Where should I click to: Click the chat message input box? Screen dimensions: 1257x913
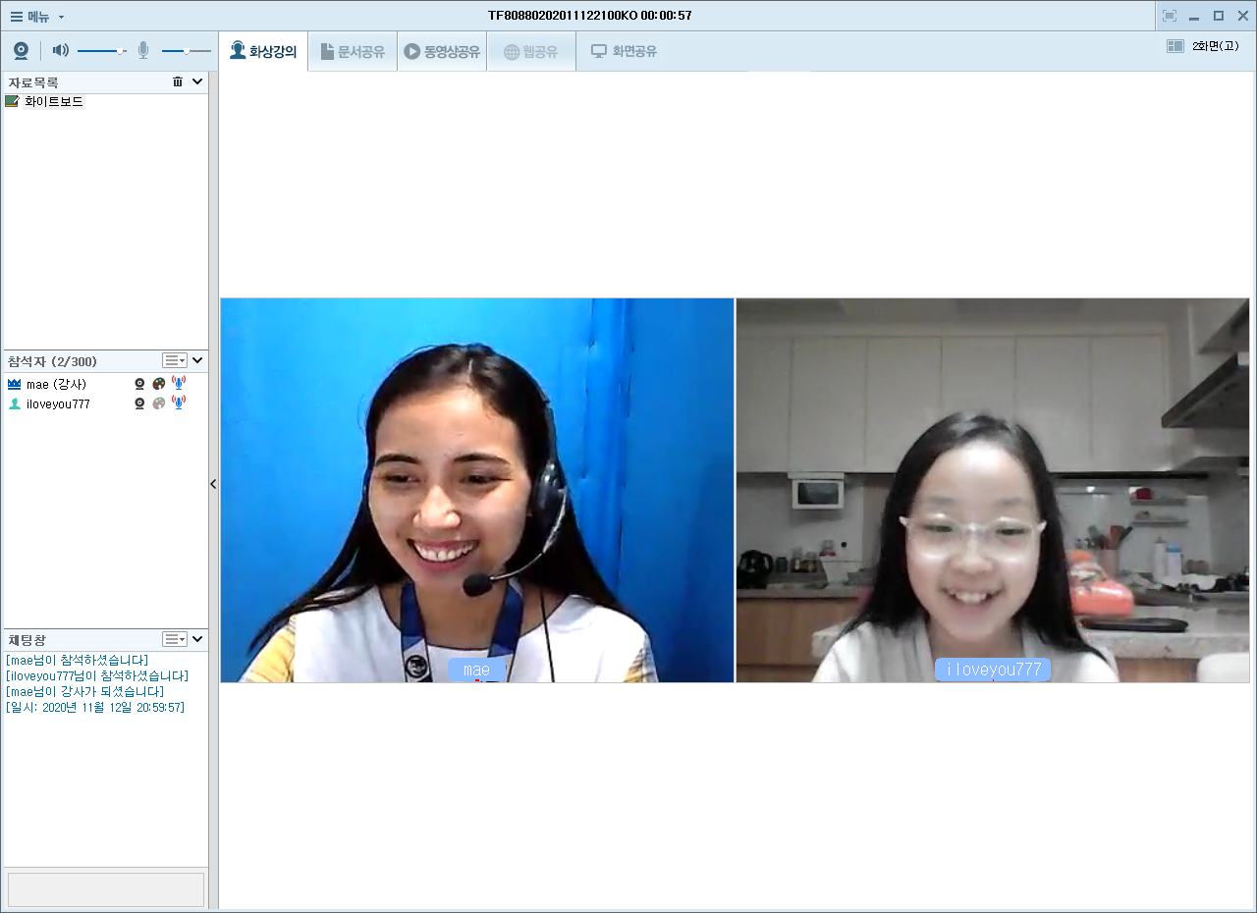106,889
